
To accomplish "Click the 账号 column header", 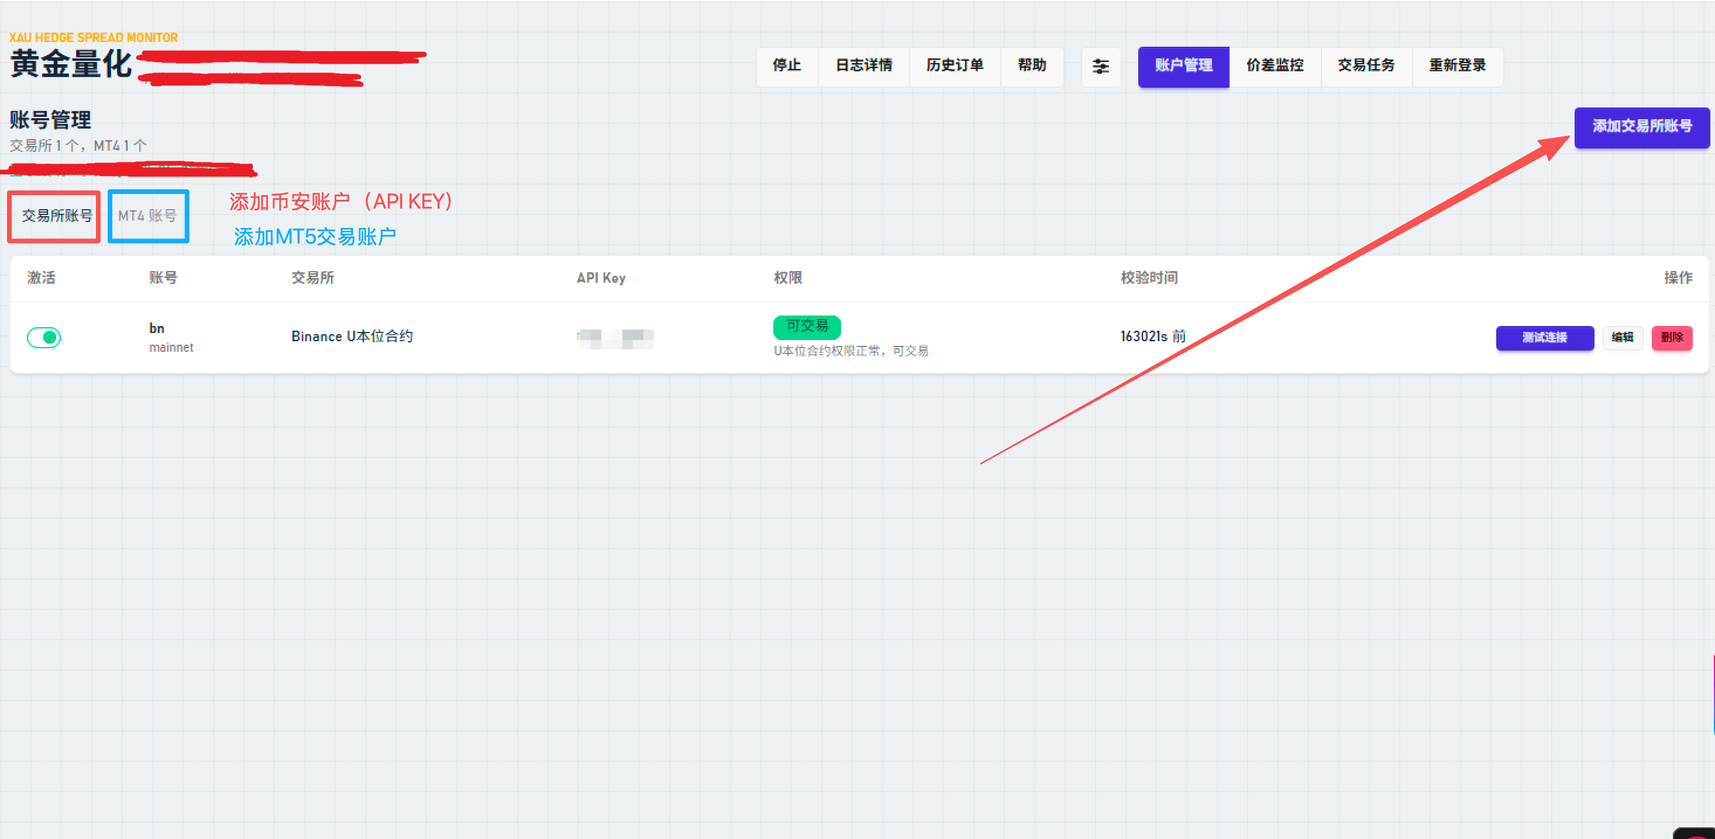I will (163, 278).
